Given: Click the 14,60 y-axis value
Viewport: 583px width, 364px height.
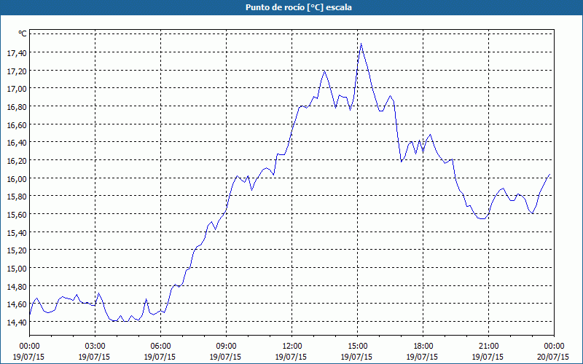Looking at the screenshot, I should [17, 304].
